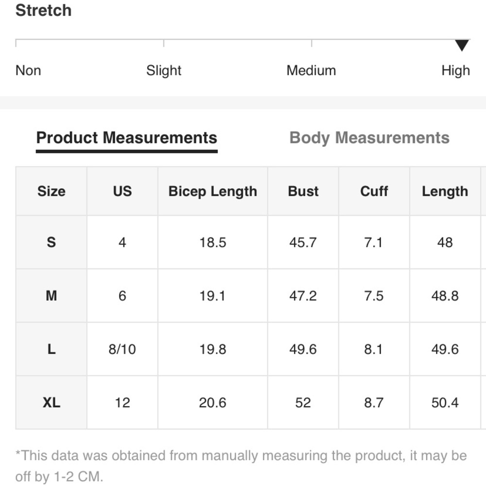Select the XL size row label

(x=51, y=402)
